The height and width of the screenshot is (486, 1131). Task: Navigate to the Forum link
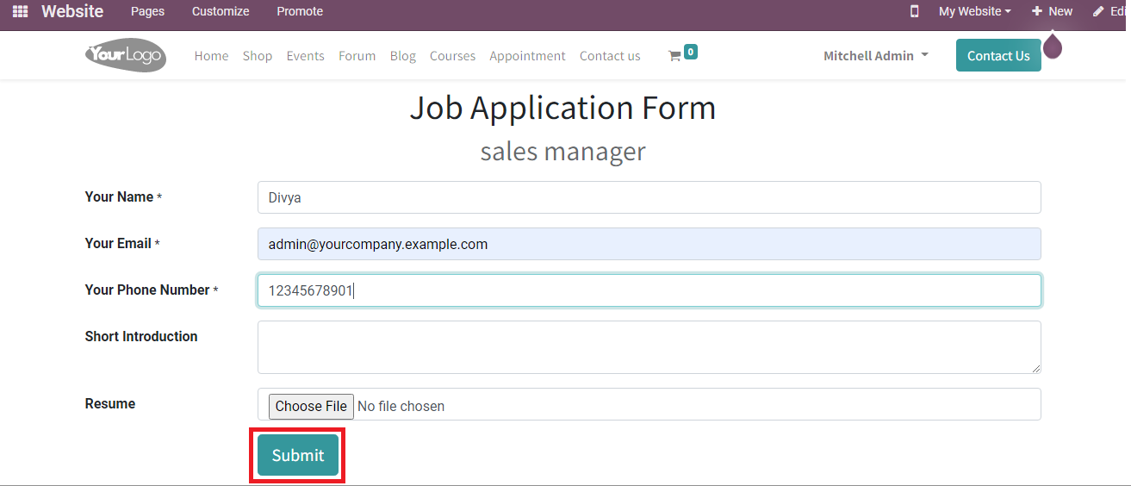357,56
